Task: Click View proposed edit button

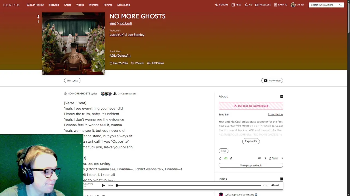Action: pos(251,165)
